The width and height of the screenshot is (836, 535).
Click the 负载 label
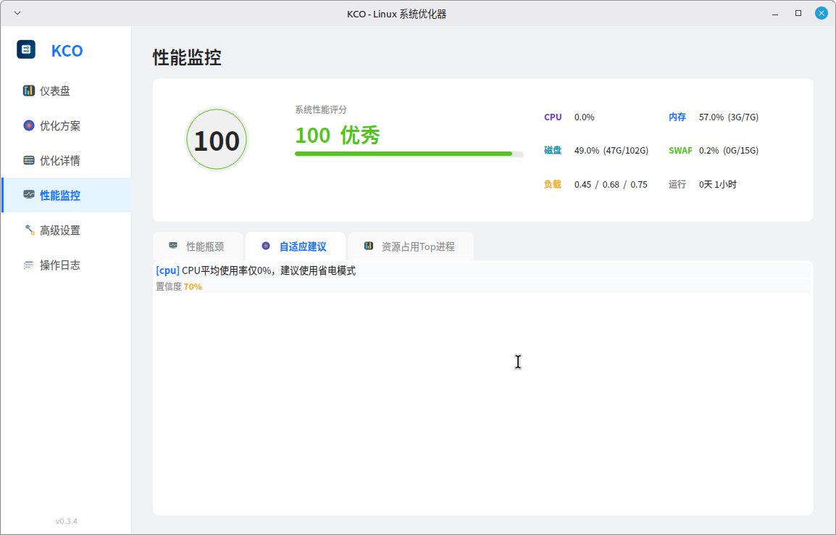[x=552, y=184]
